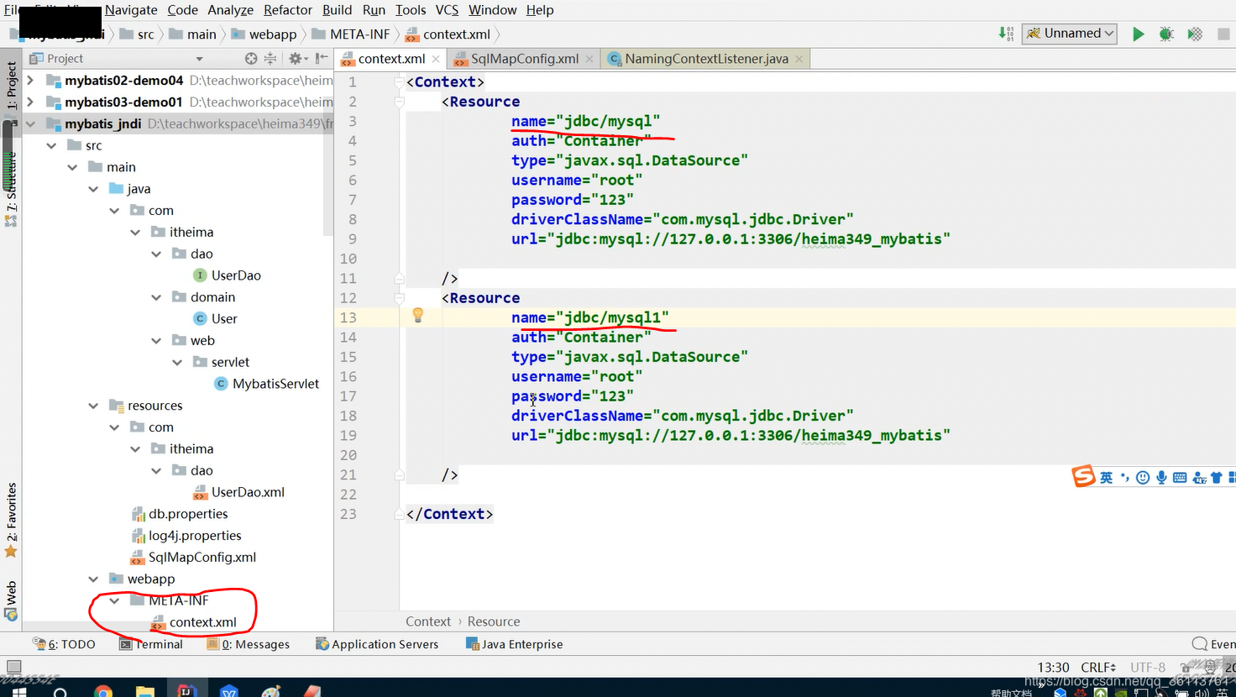Click the Build Project down-arrow binary icon
The image size is (1236, 697).
(x=1006, y=34)
